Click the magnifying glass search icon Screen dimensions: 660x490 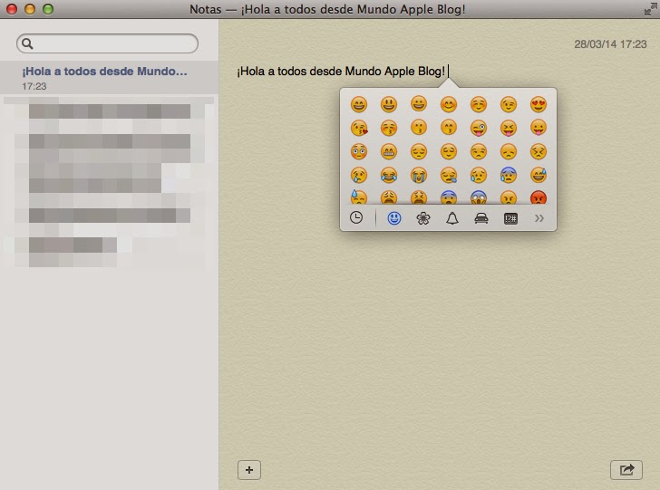point(27,43)
